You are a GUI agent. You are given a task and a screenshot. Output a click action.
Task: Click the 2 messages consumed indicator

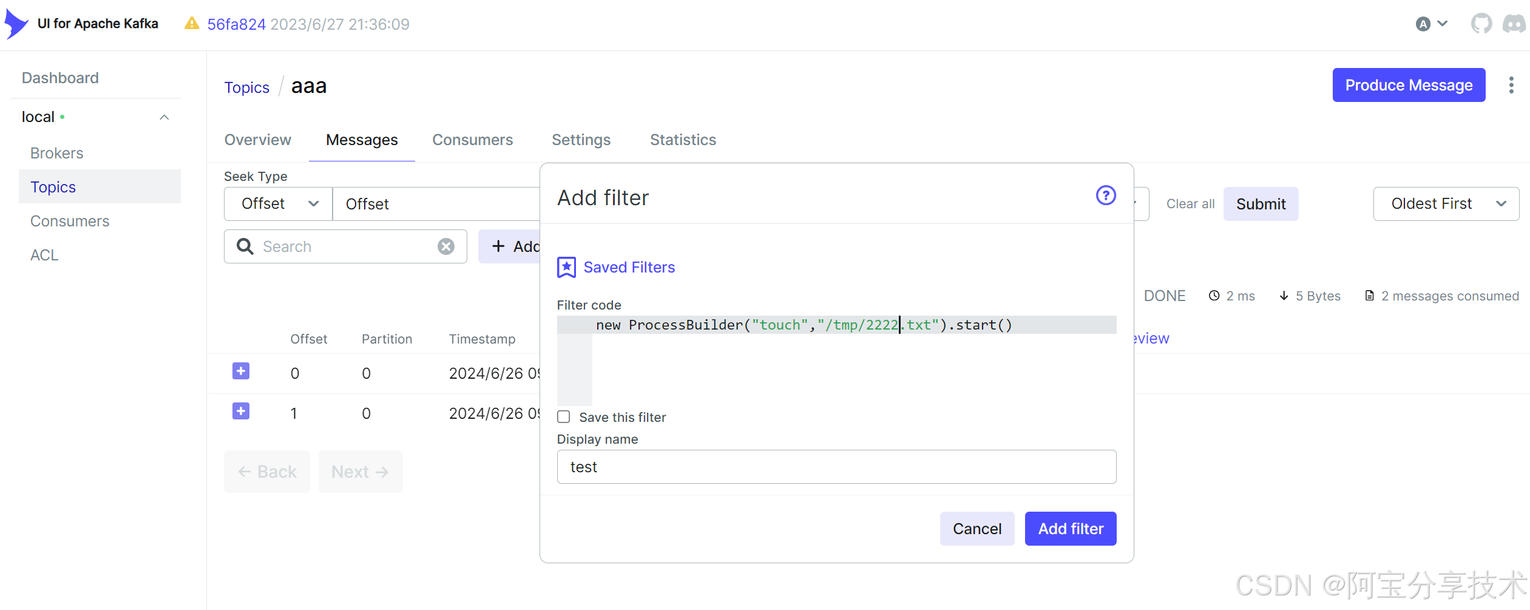click(1441, 296)
